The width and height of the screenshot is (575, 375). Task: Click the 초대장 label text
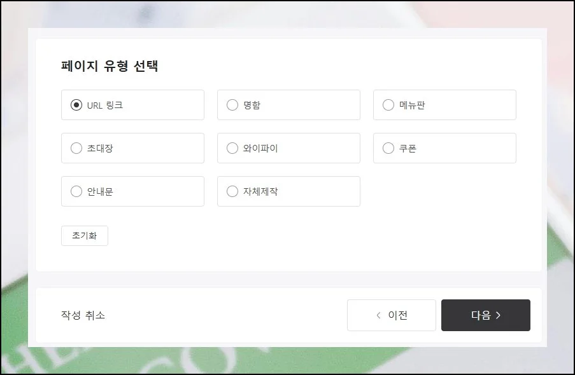pos(100,148)
